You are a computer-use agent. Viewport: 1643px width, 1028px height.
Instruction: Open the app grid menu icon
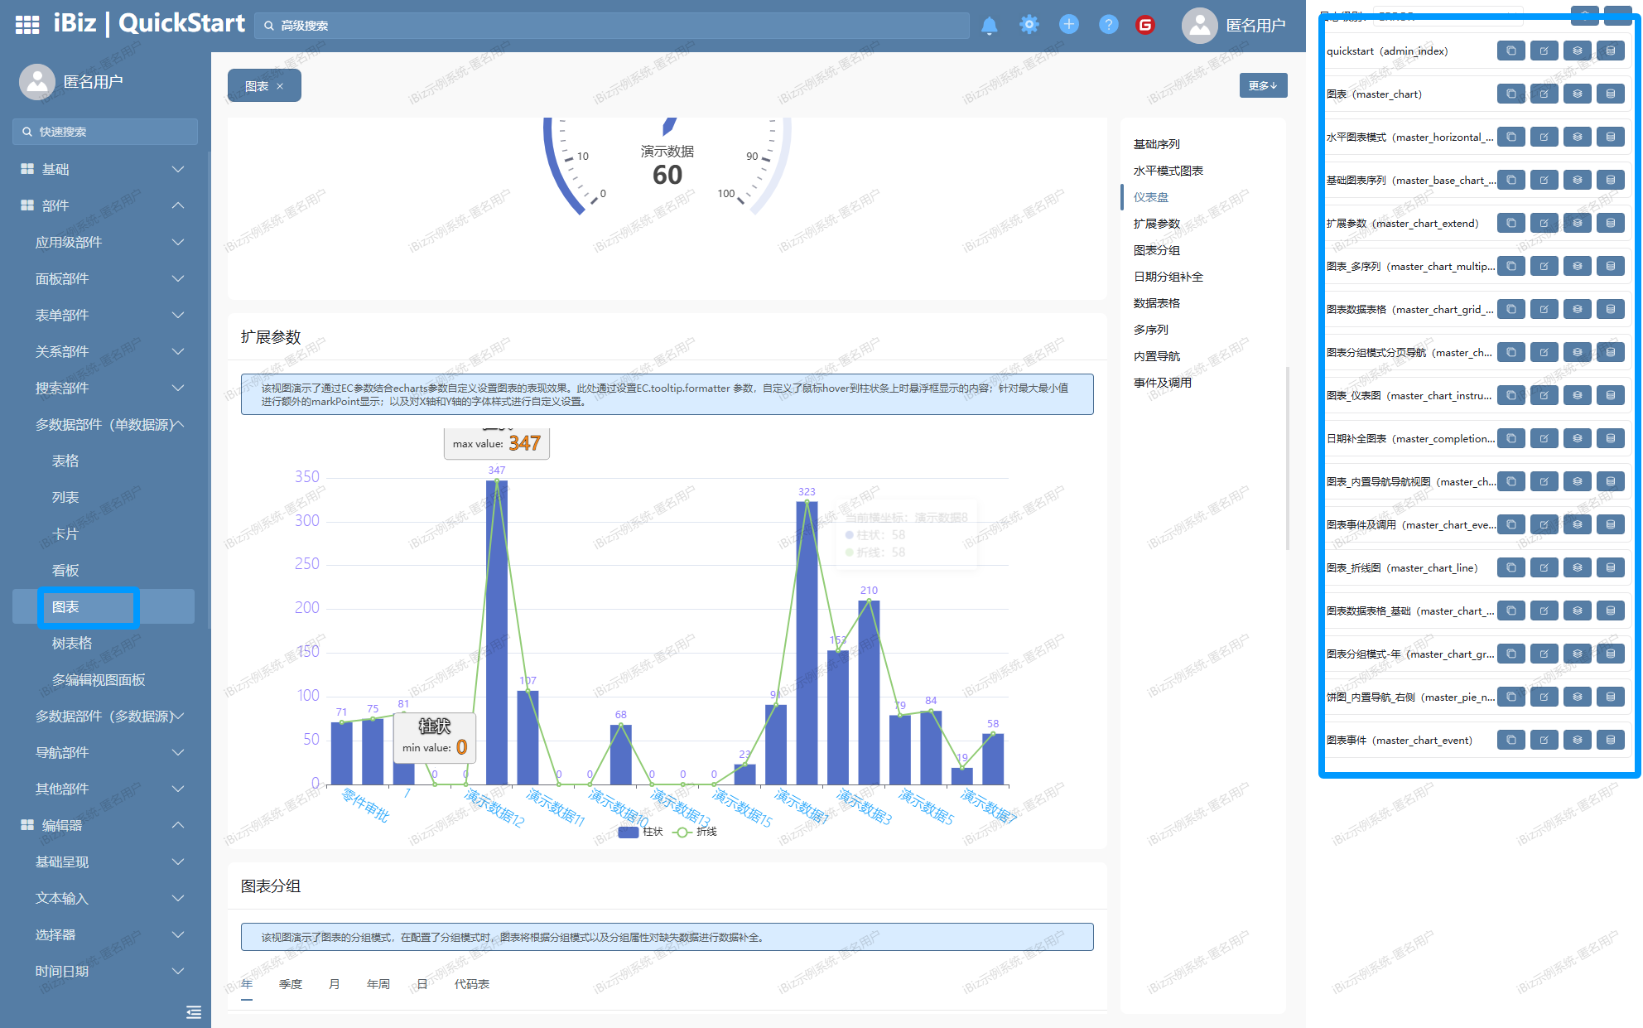(x=27, y=25)
